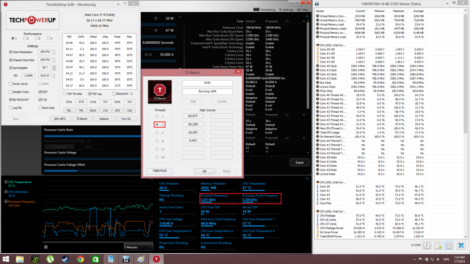
Task: Open Monitoring tab in Intel XTU
Action: point(265,9)
